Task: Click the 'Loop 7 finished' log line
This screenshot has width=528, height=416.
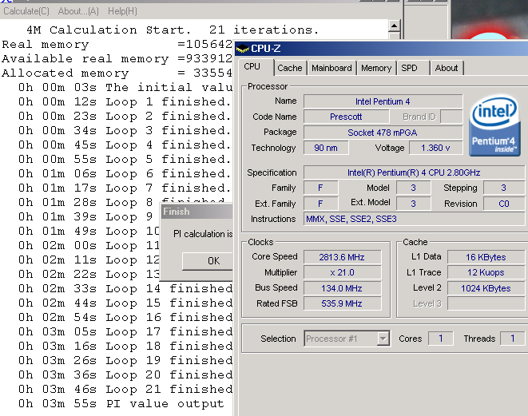Action: (125, 188)
